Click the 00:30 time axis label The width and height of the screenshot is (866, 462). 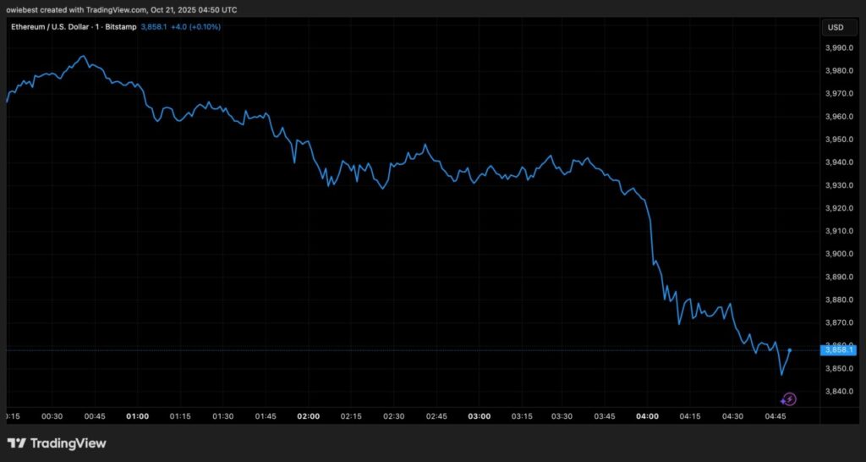[52, 416]
